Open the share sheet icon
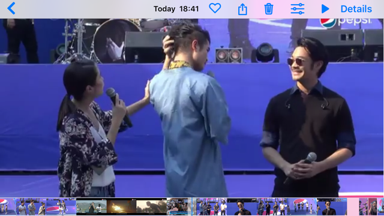This screenshot has width=384, height=216. (242, 9)
